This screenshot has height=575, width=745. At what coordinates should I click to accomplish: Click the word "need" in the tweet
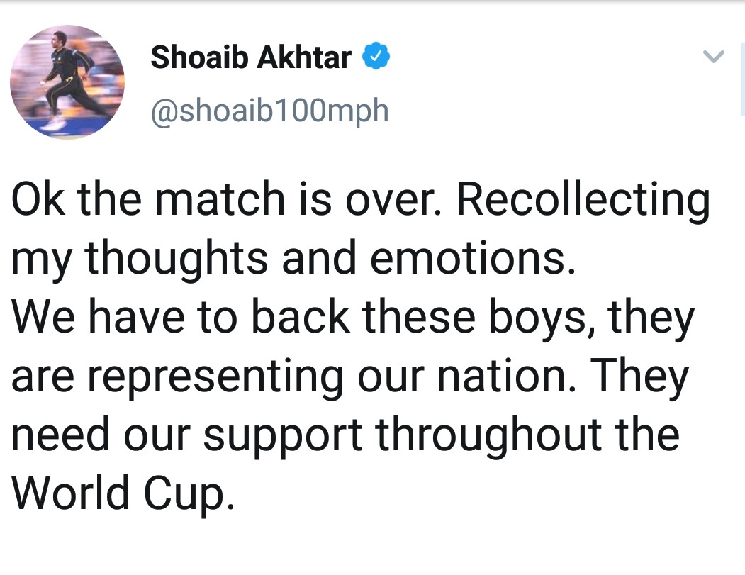[x=60, y=433]
